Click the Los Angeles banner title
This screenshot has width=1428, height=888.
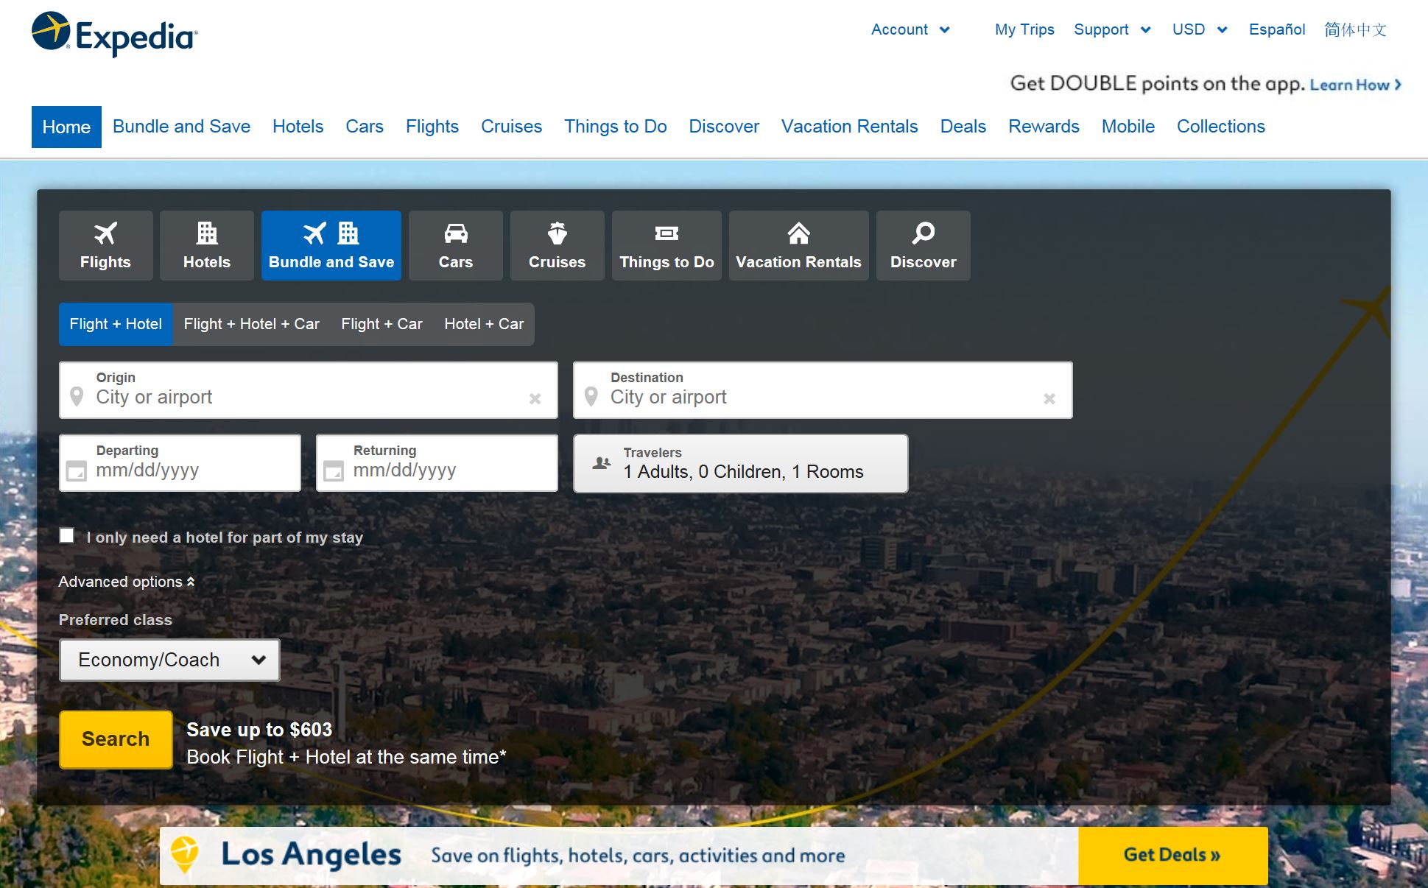click(x=312, y=854)
